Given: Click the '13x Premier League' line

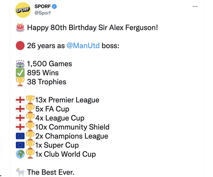Looking at the screenshot, I should click(67, 100).
